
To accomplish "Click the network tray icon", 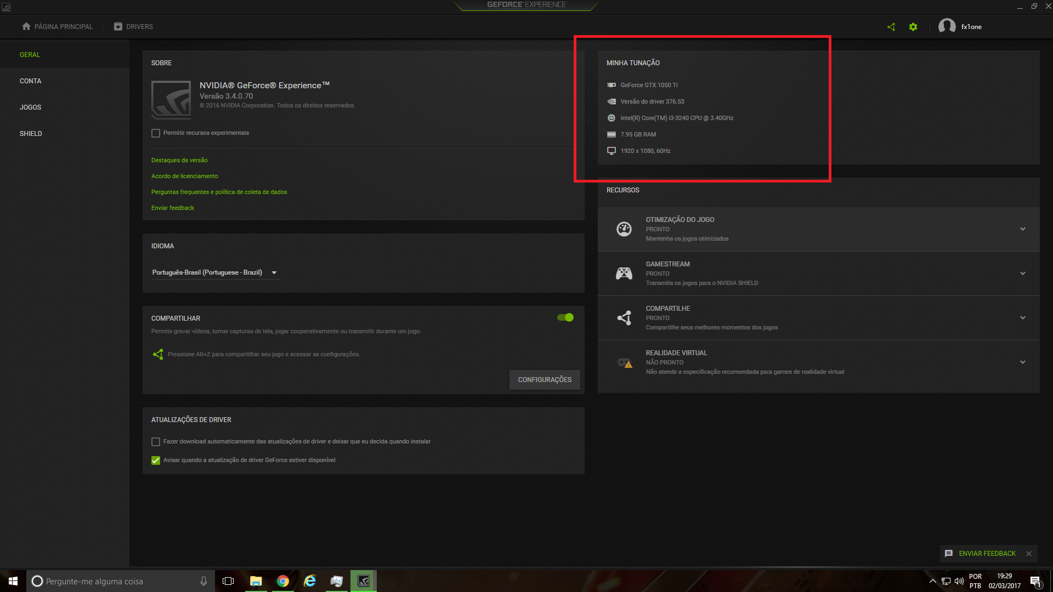I will click(x=946, y=581).
